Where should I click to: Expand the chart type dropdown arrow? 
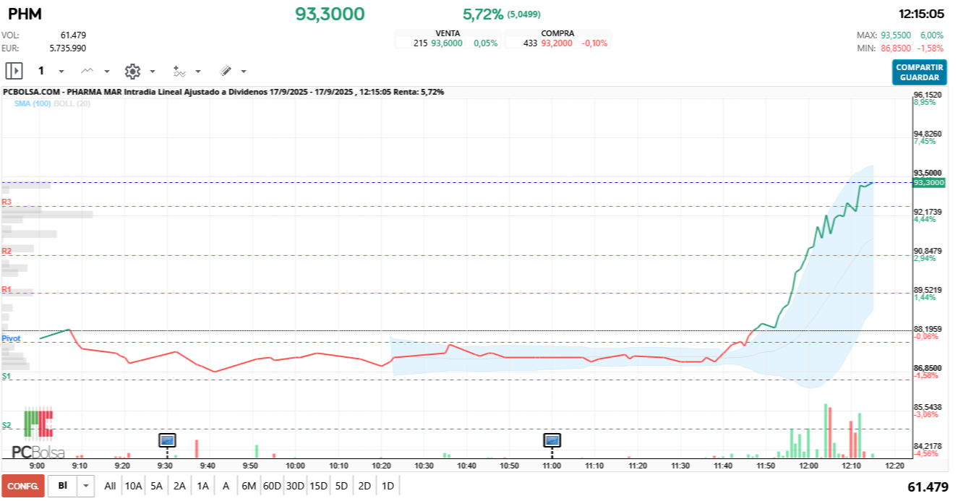click(107, 72)
